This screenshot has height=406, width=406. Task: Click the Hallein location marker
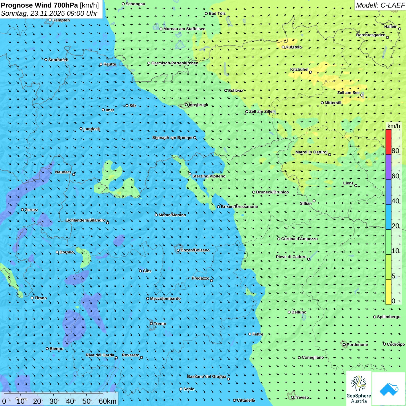click(400, 29)
